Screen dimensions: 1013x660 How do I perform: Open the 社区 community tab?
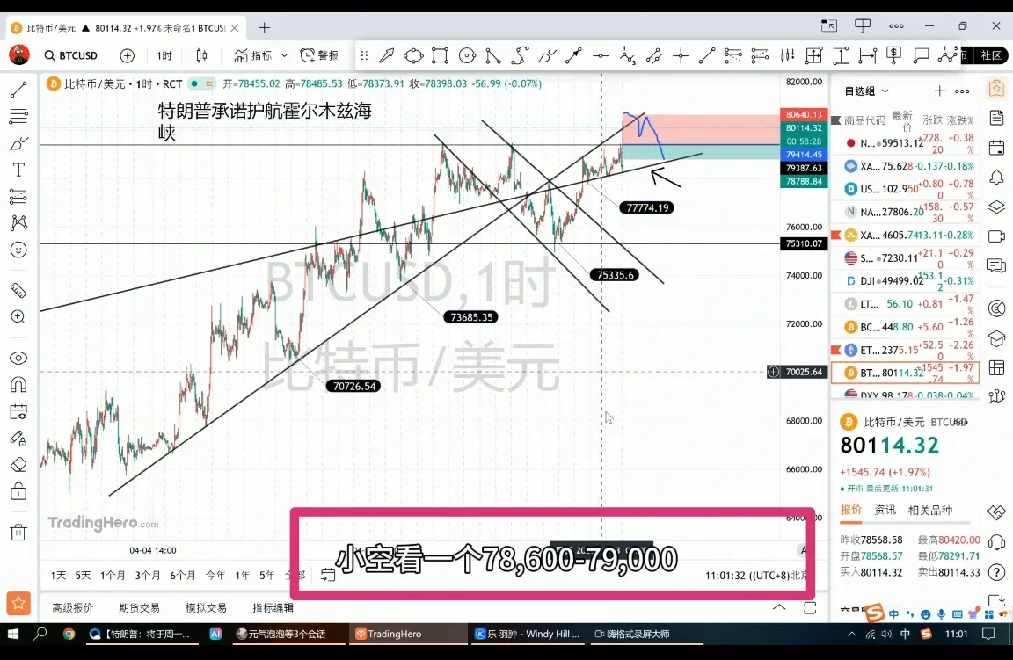[991, 55]
